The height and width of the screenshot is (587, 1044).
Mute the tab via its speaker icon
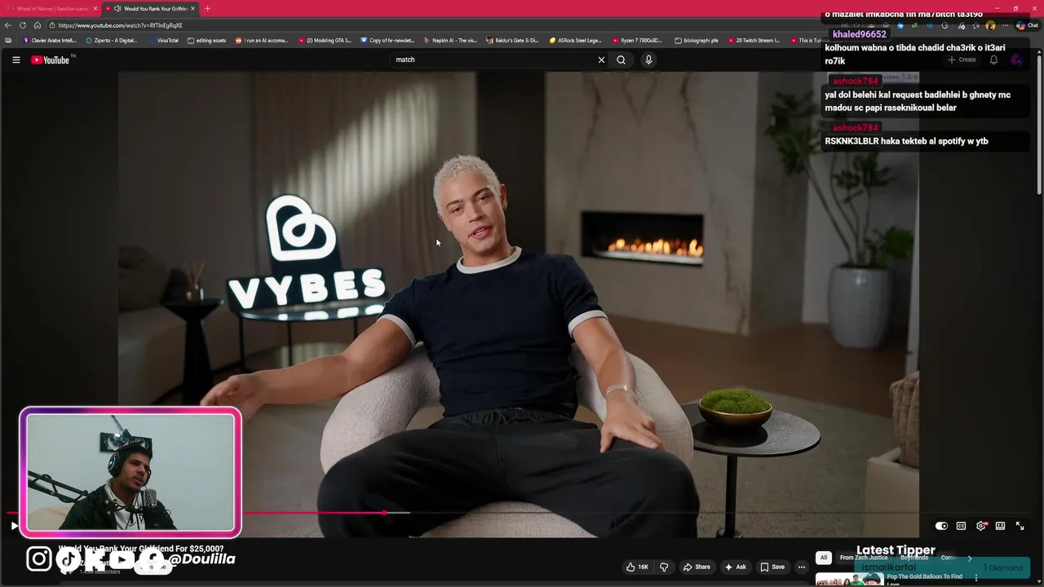click(x=117, y=8)
